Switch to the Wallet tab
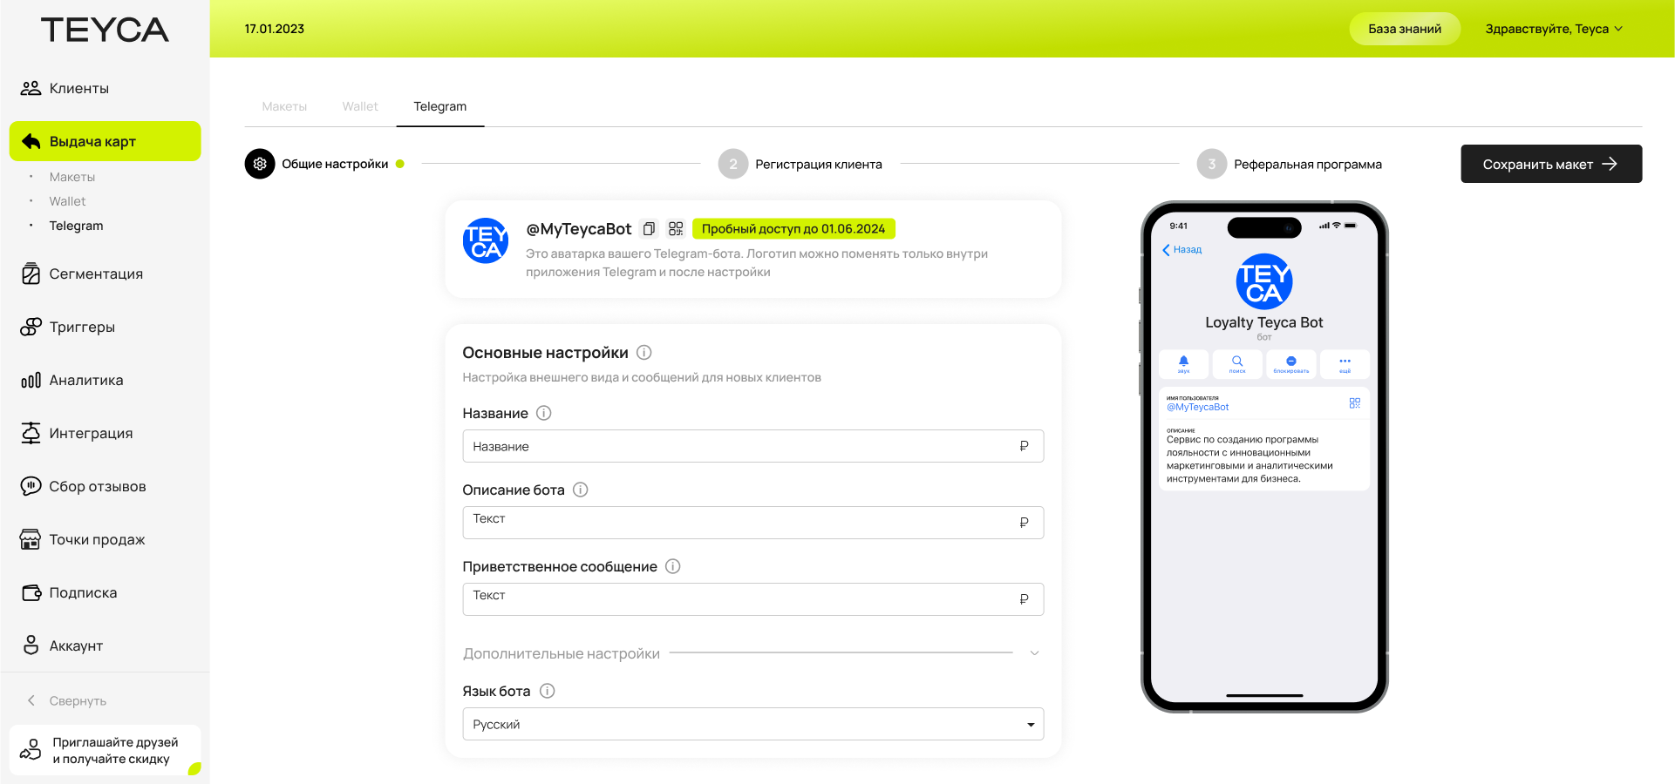The height and width of the screenshot is (784, 1675). [x=360, y=106]
